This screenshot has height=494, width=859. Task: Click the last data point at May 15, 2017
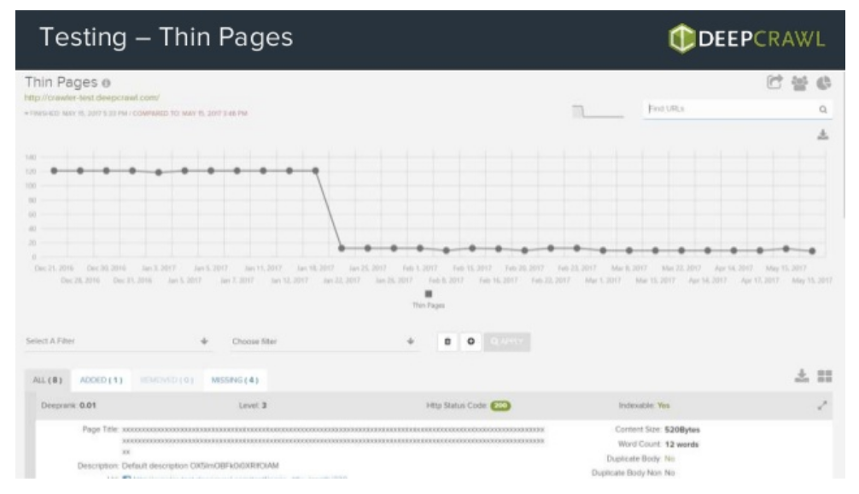(x=812, y=251)
